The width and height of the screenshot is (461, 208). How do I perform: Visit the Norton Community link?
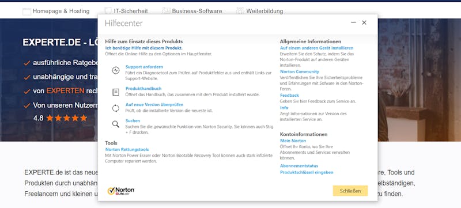point(299,71)
